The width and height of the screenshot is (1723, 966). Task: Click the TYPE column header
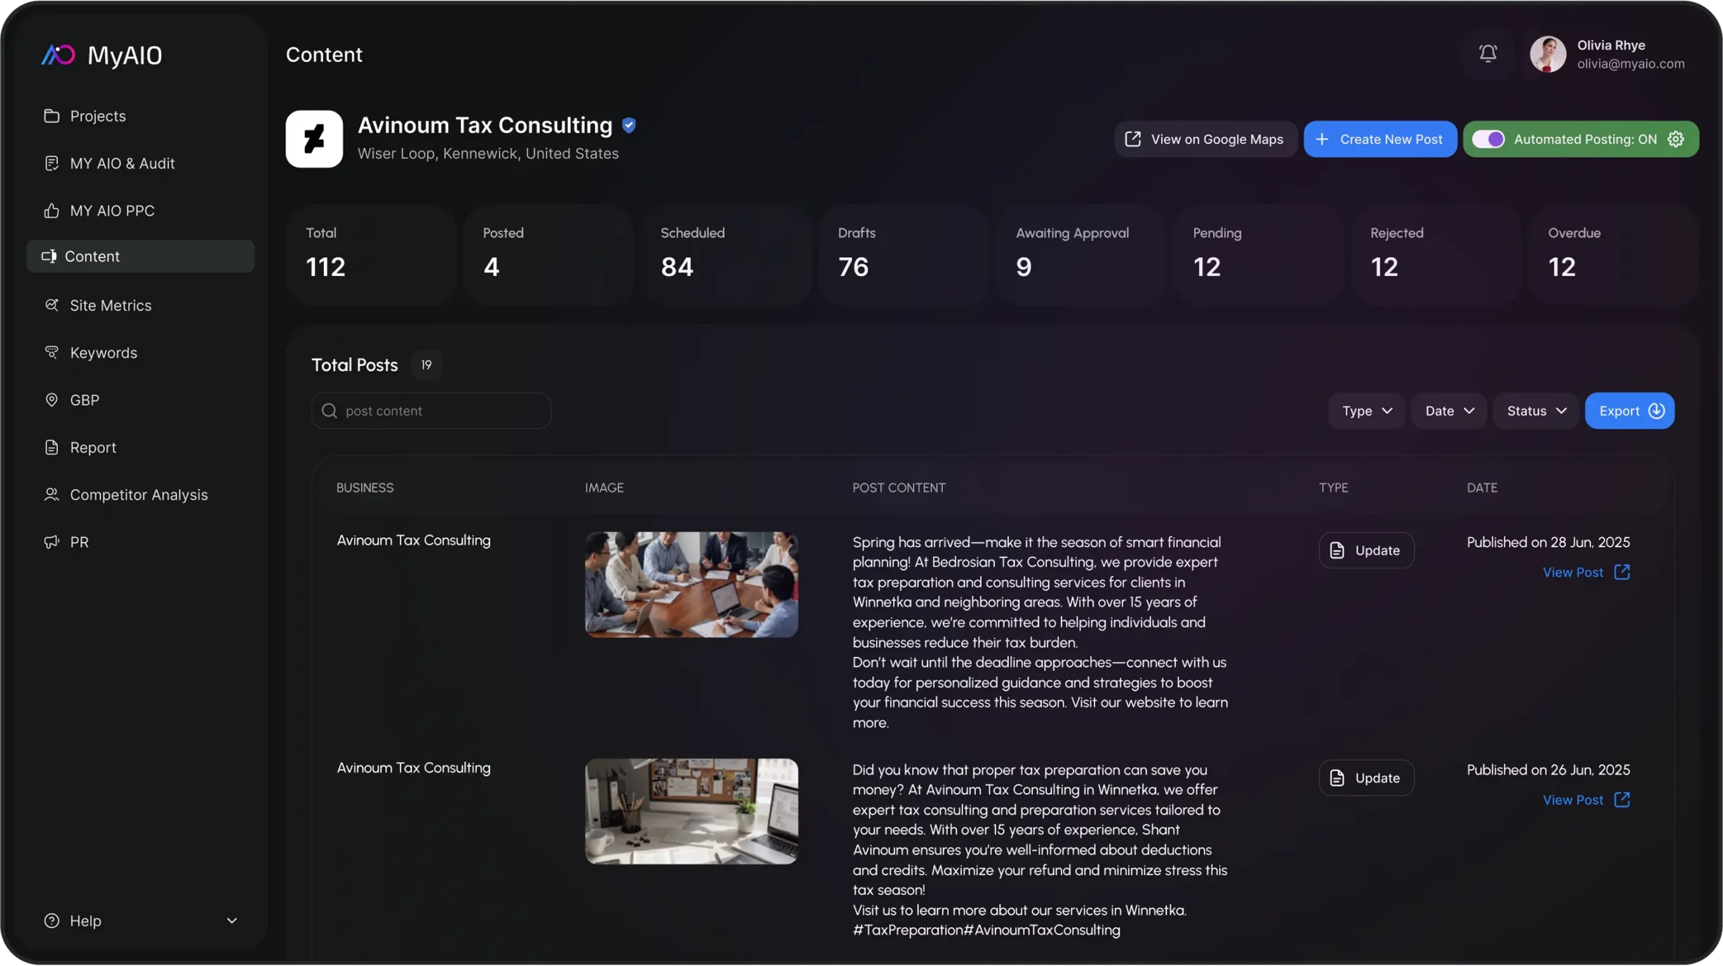[1333, 487]
